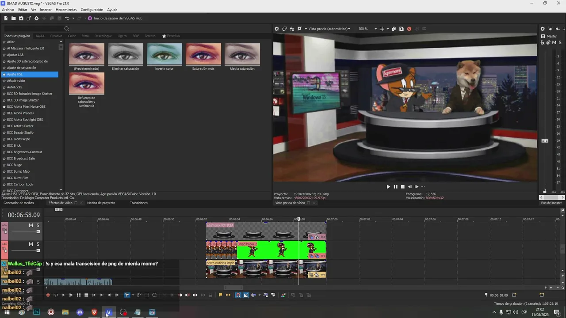Insert a region in timeline toolbar
The width and height of the screenshot is (566, 318).
coord(227,295)
